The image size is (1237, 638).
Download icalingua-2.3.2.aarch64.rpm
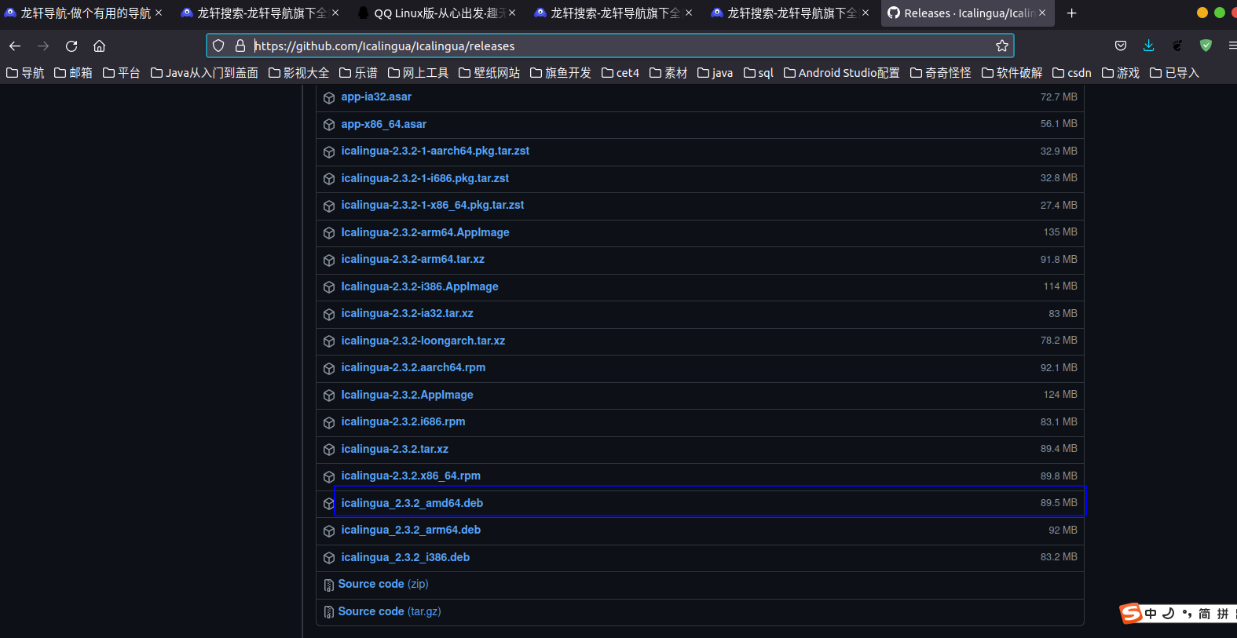[x=413, y=367]
